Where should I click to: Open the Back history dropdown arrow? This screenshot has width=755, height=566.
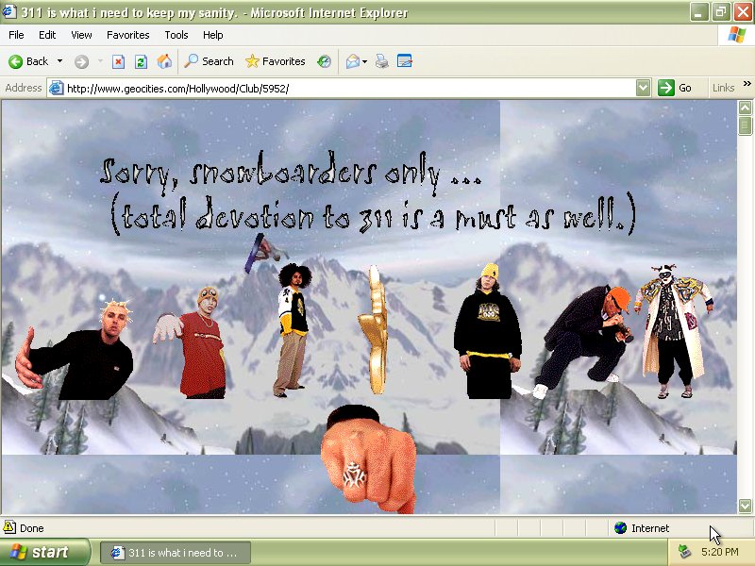pos(59,61)
